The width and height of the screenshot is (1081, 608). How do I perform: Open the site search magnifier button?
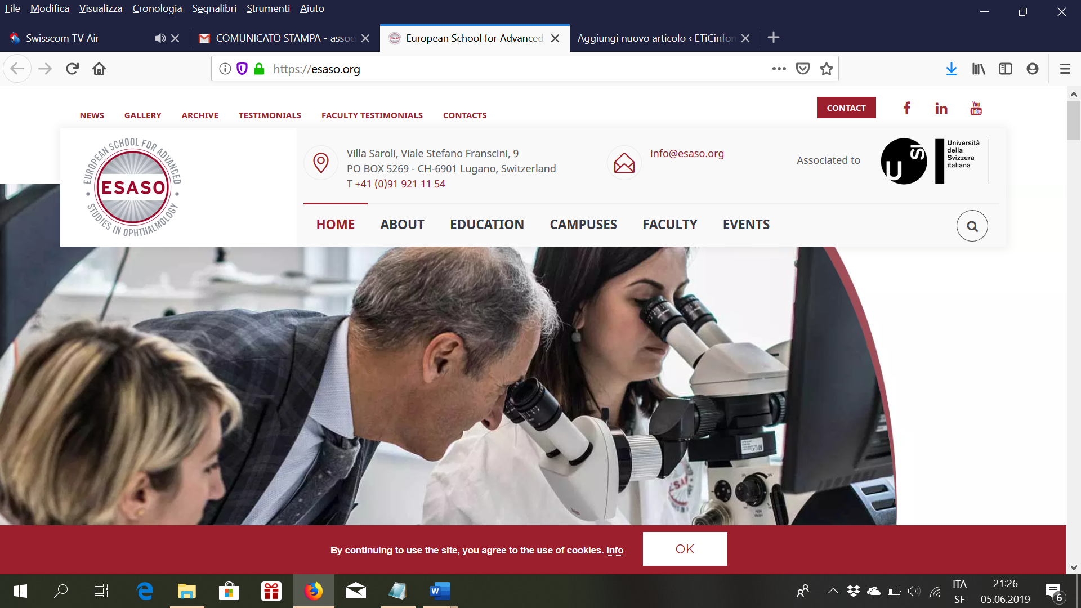972,226
